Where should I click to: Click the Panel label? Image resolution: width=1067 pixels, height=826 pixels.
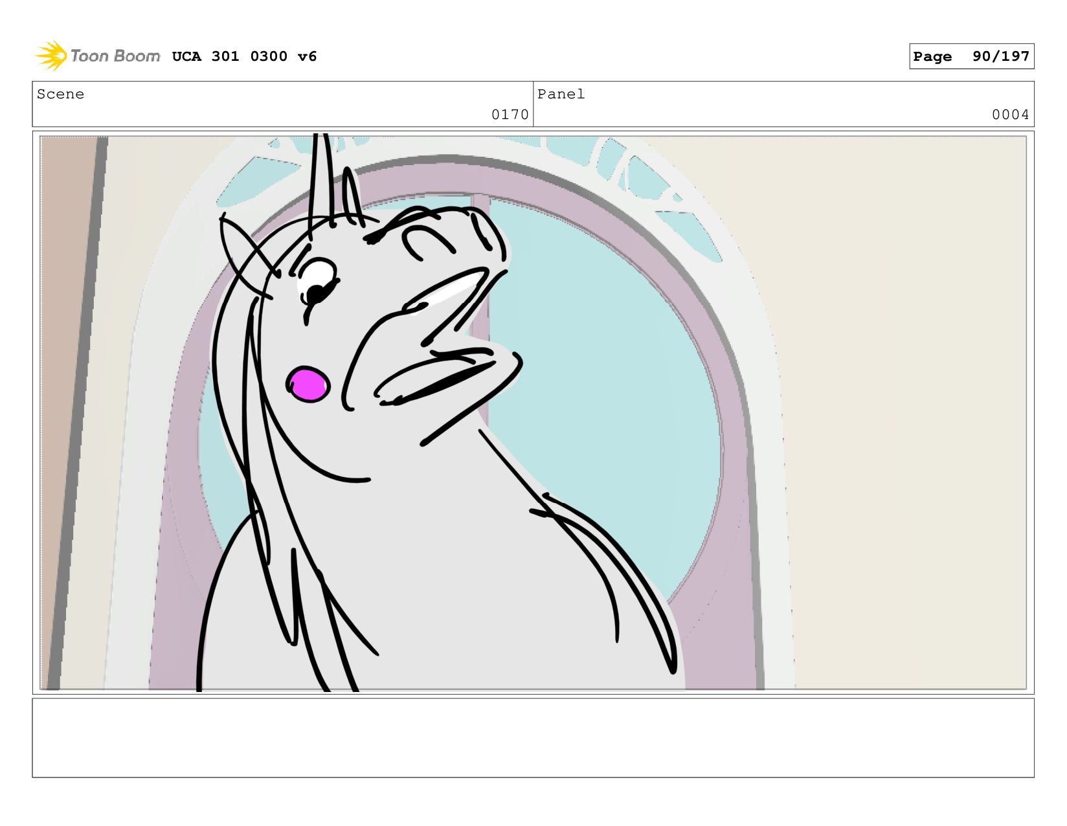click(x=561, y=94)
